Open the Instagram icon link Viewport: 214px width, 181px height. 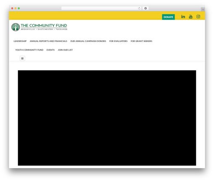tap(198, 17)
